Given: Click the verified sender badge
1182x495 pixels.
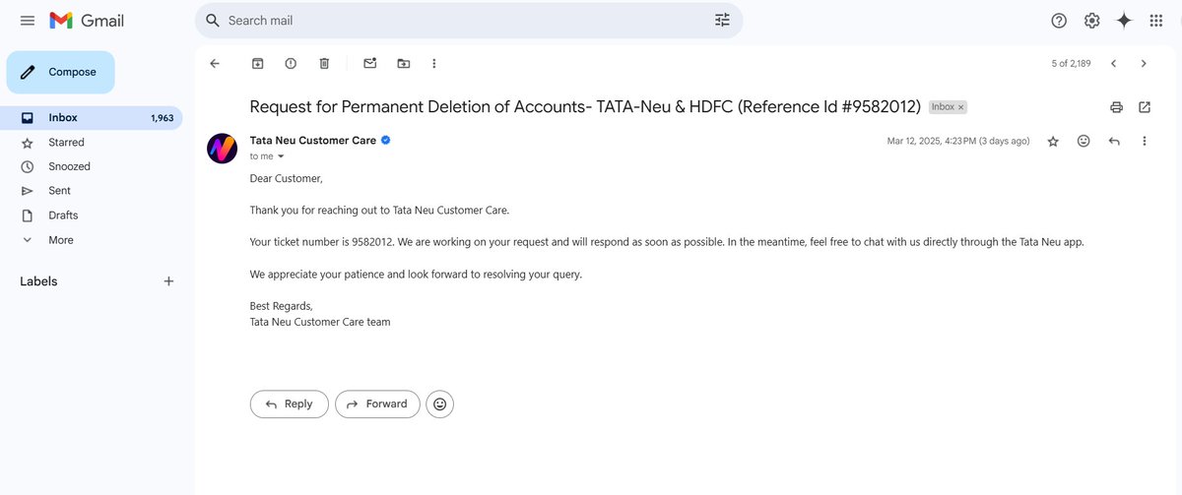Looking at the screenshot, I should pos(386,141).
